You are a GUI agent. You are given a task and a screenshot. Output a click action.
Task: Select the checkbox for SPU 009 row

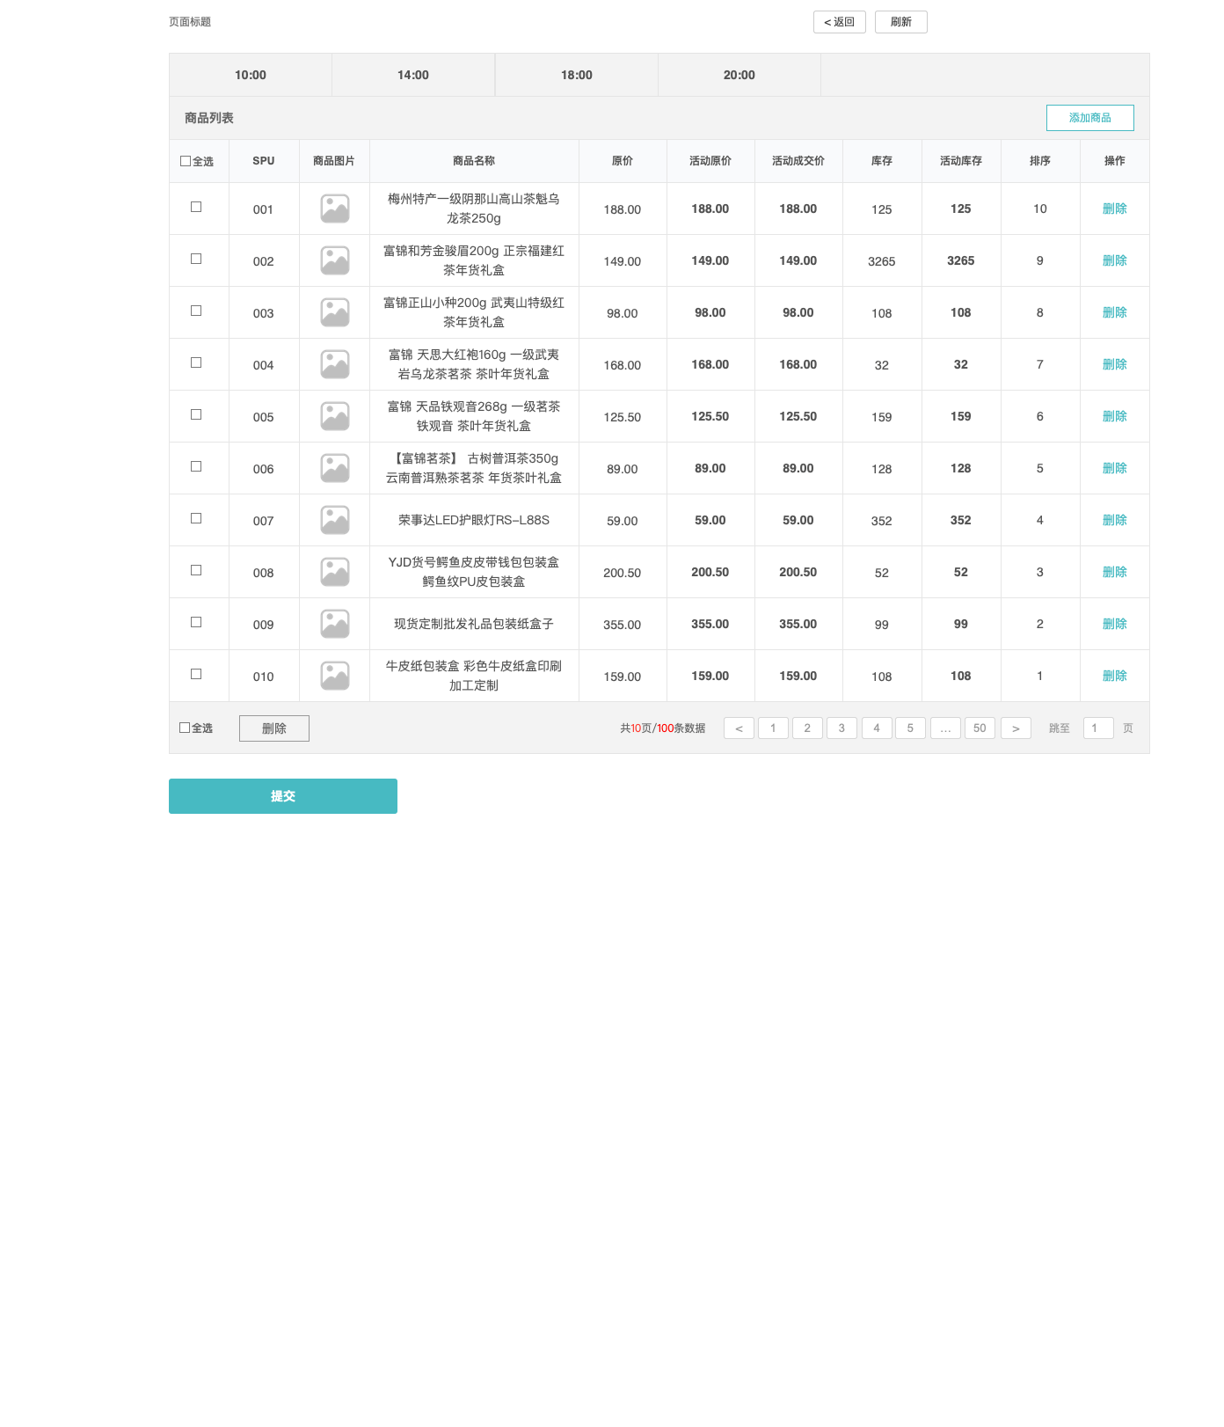pyautogui.click(x=196, y=622)
